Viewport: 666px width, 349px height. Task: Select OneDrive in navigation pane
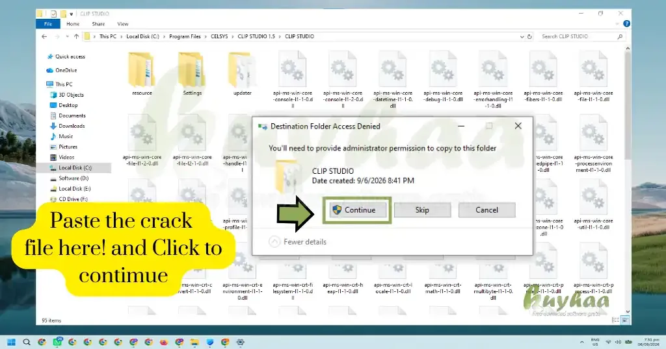[x=62, y=70]
